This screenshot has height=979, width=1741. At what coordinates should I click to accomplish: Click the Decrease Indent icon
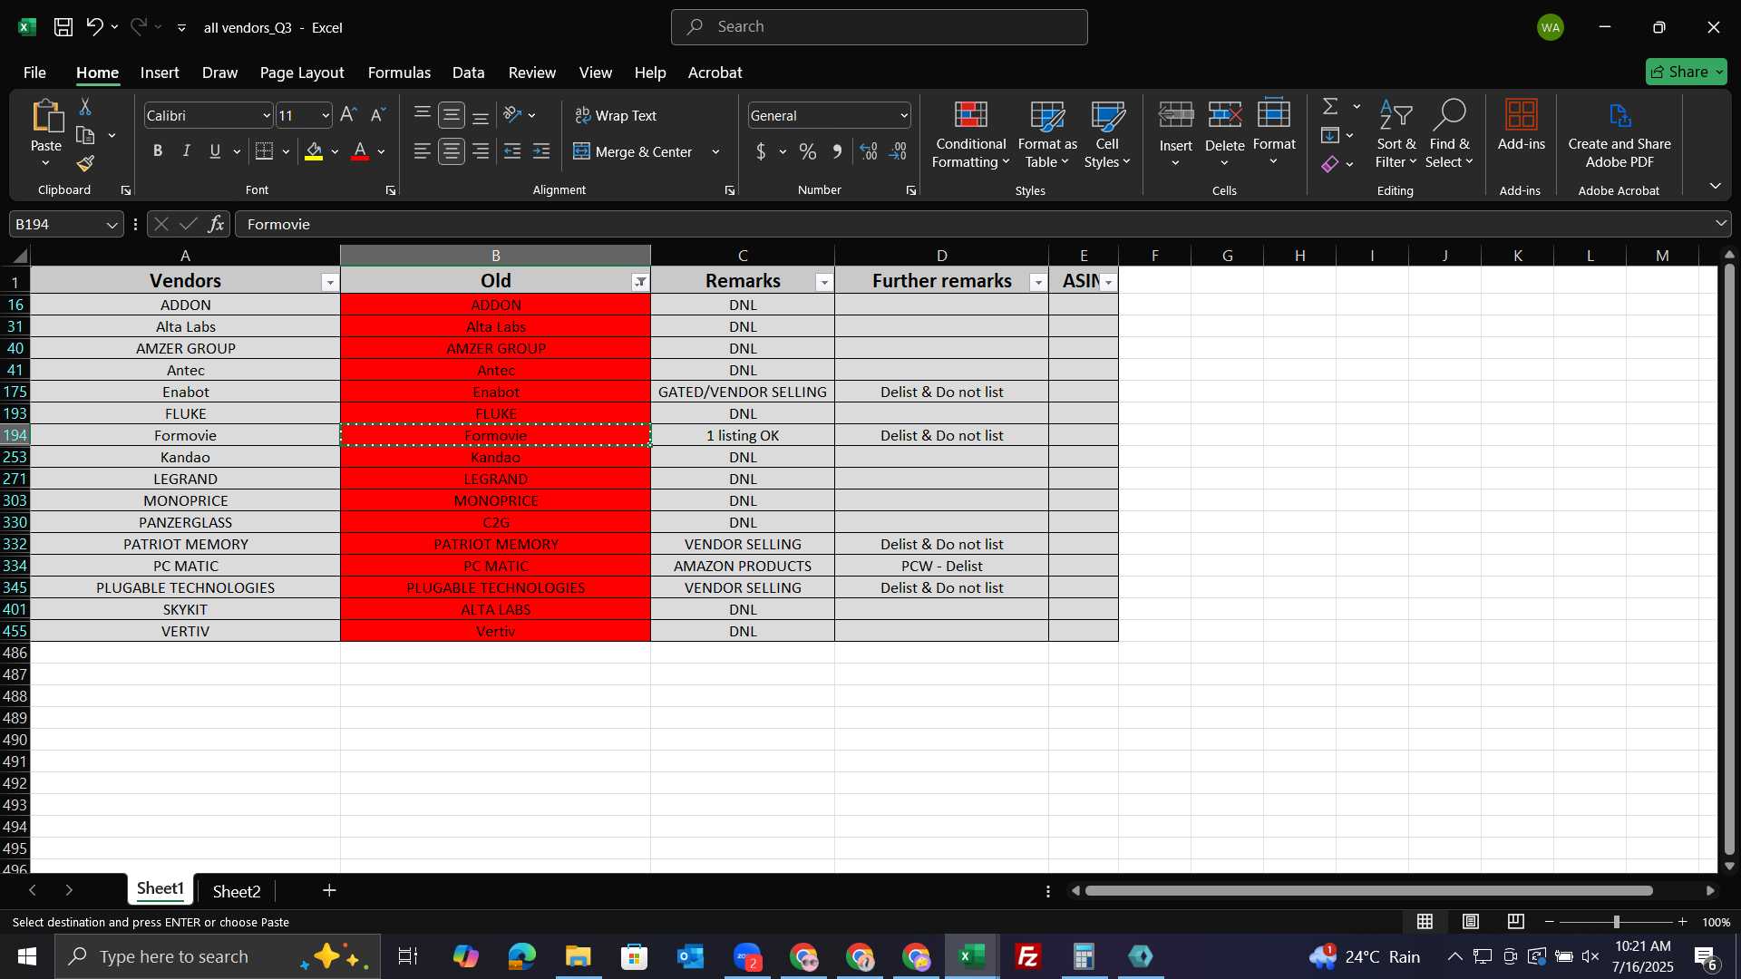[512, 151]
